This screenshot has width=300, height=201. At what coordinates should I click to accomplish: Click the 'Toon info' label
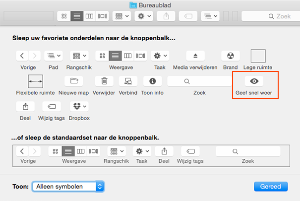tap(152, 93)
